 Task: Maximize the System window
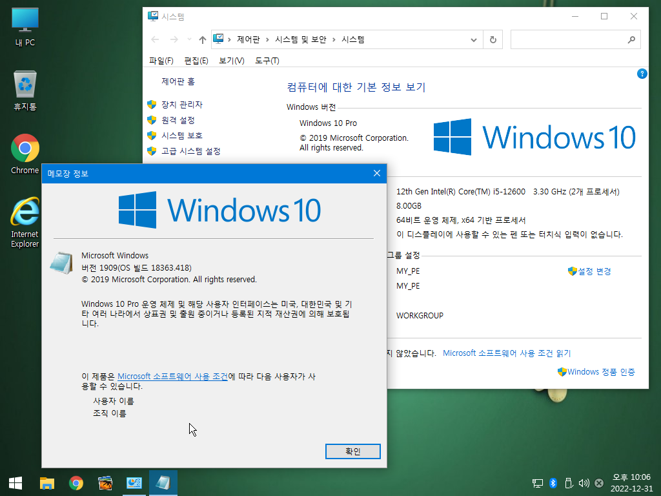click(604, 16)
